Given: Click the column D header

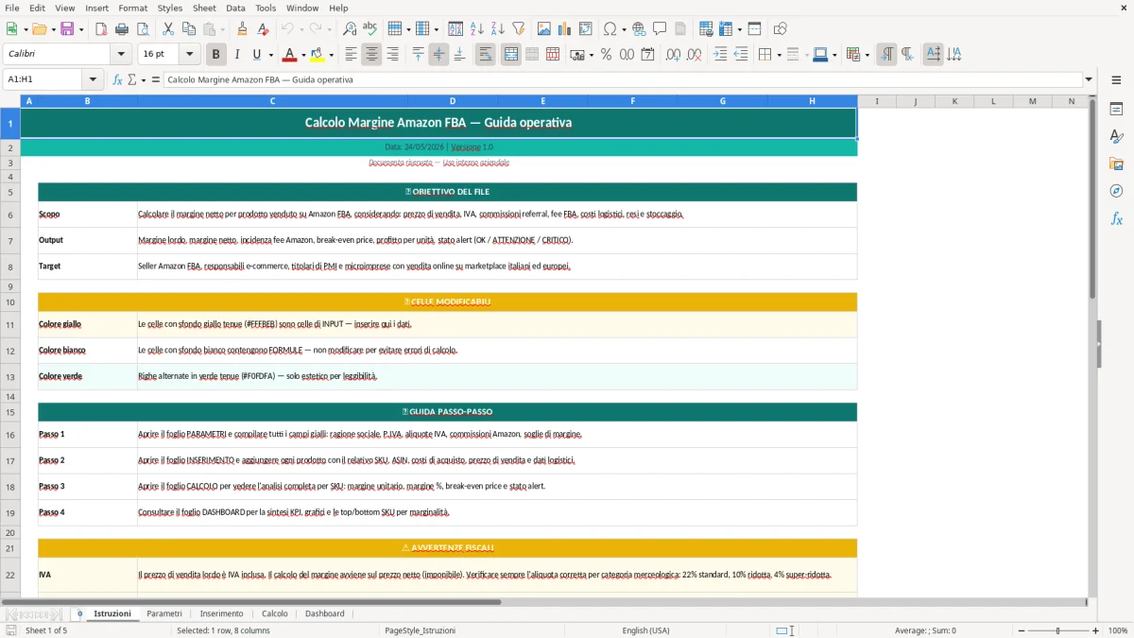Looking at the screenshot, I should (453, 101).
